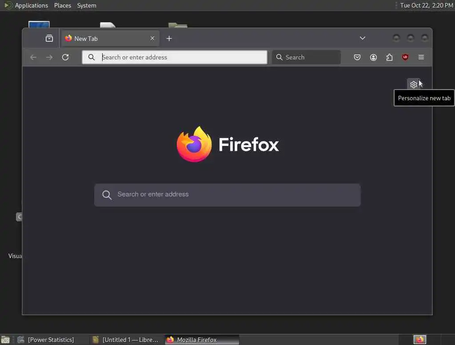
Task: Switch to Mozilla Firefox taskbar button
Action: tap(202, 340)
